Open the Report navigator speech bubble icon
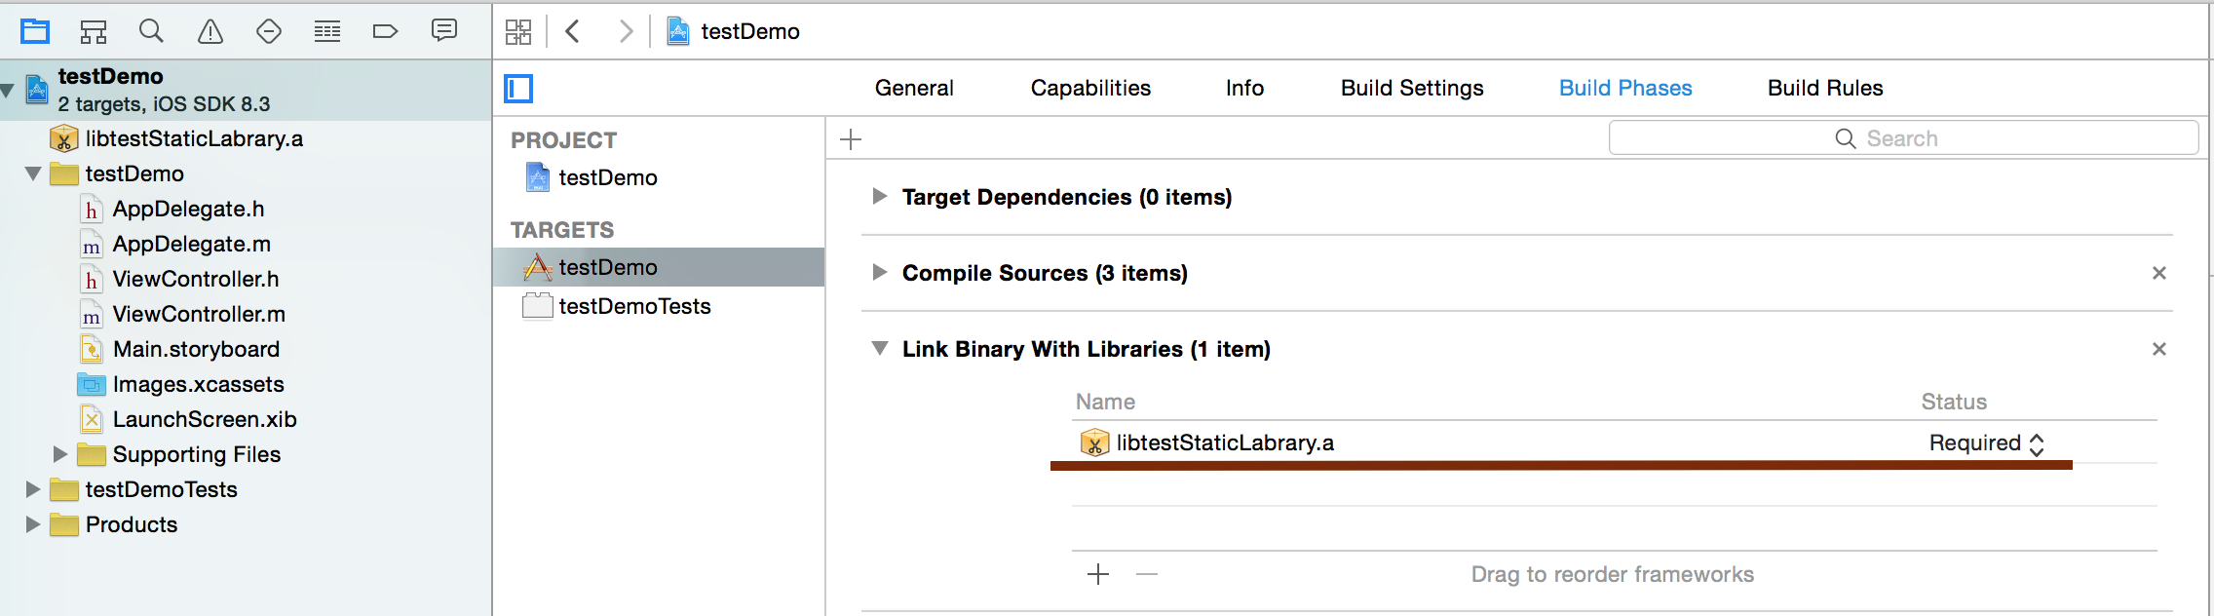Viewport: 2214px width, 616px height. coord(444,31)
